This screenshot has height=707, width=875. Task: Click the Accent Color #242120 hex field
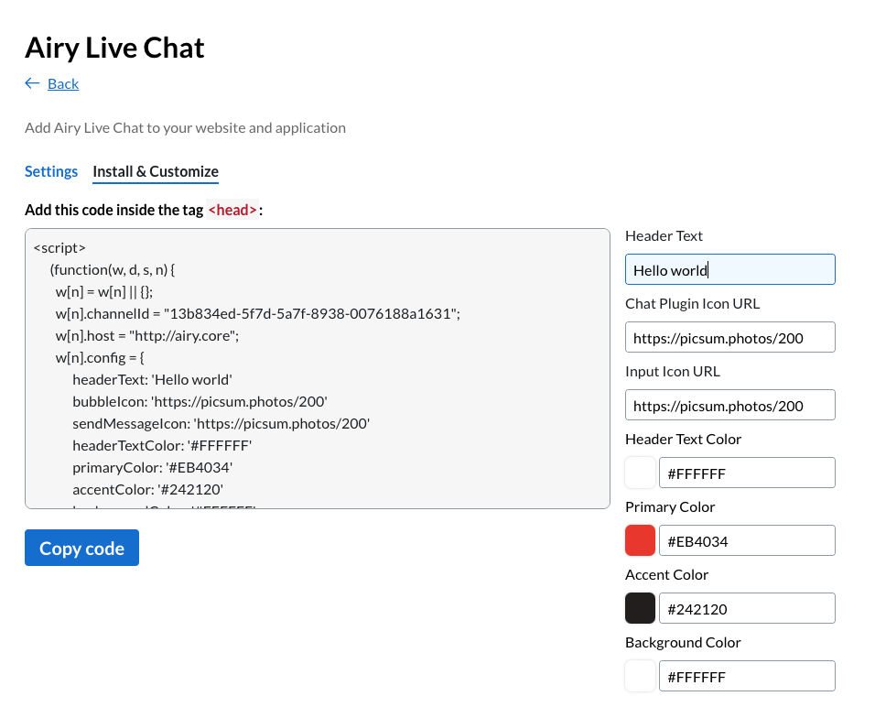[746, 608]
